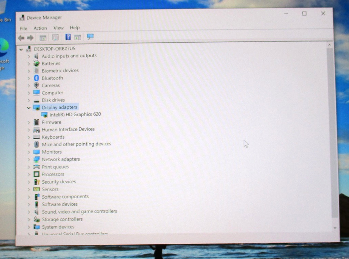Select Mice and other pointing devices label

coord(76,144)
